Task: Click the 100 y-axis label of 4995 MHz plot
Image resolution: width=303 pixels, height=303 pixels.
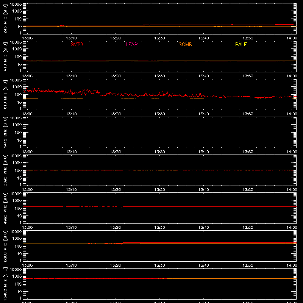Action: tap(18, 208)
